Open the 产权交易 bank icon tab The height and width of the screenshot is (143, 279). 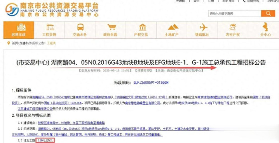(x=141, y=30)
